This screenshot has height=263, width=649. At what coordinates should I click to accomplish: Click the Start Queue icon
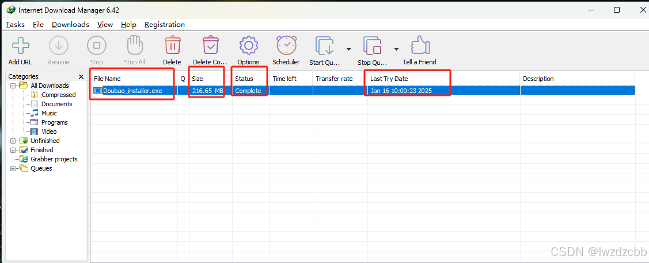click(325, 45)
